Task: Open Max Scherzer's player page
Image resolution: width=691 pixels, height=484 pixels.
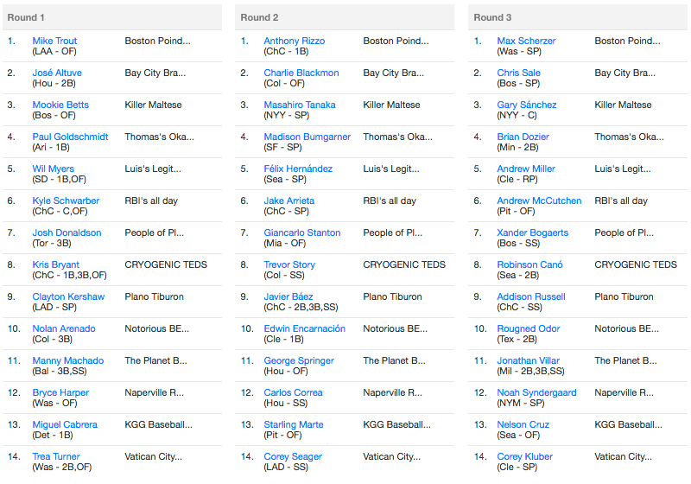Action: click(x=526, y=41)
